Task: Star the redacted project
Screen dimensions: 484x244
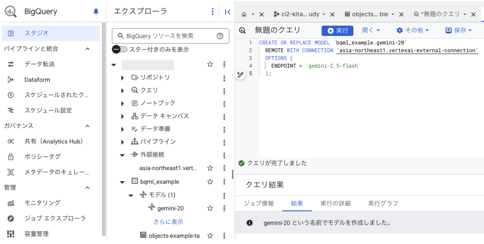Action: (x=210, y=64)
